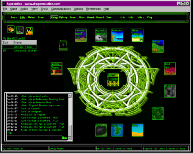The height and width of the screenshot is (154, 193).
Task: Open the flames icon
Action: point(29,31)
